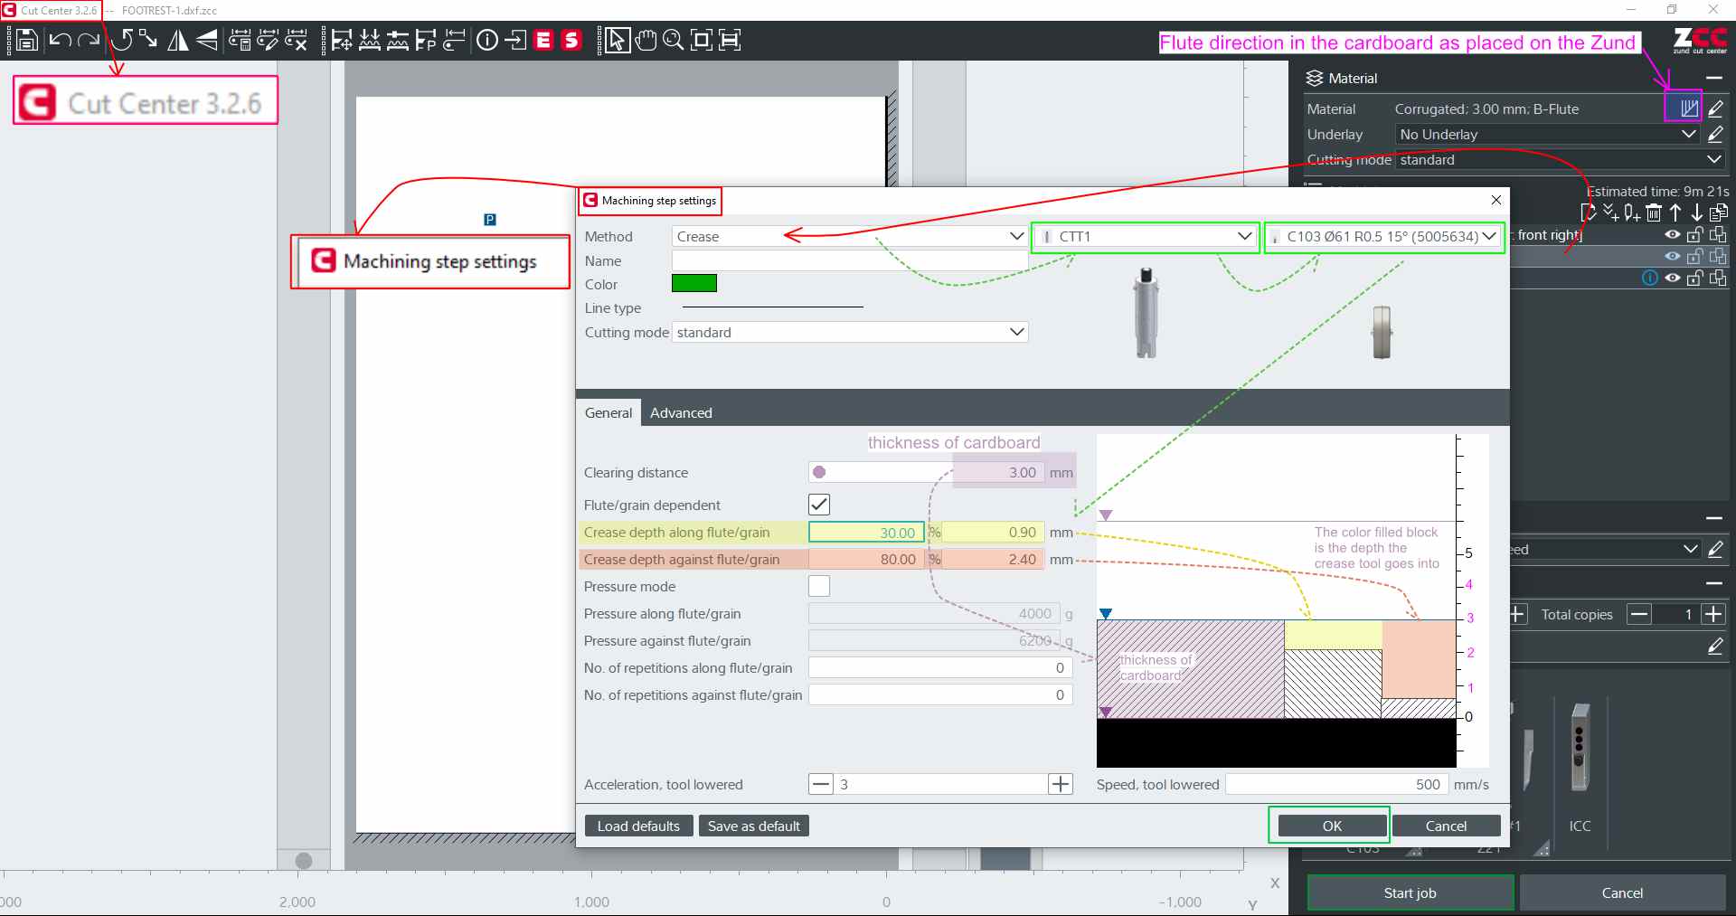This screenshot has height=916, width=1736.
Task: Click the OK button
Action: (x=1332, y=826)
